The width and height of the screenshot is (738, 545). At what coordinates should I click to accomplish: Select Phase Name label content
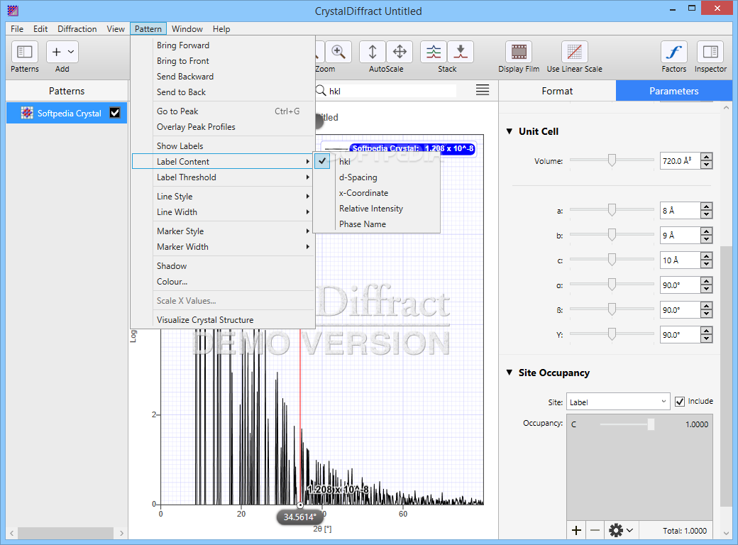pos(377,224)
